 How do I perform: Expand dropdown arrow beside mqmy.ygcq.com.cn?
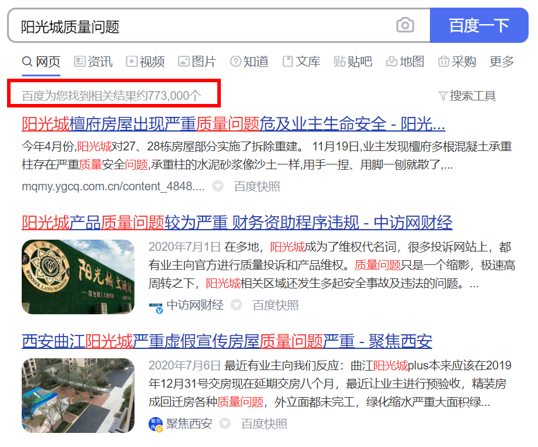coord(218,186)
